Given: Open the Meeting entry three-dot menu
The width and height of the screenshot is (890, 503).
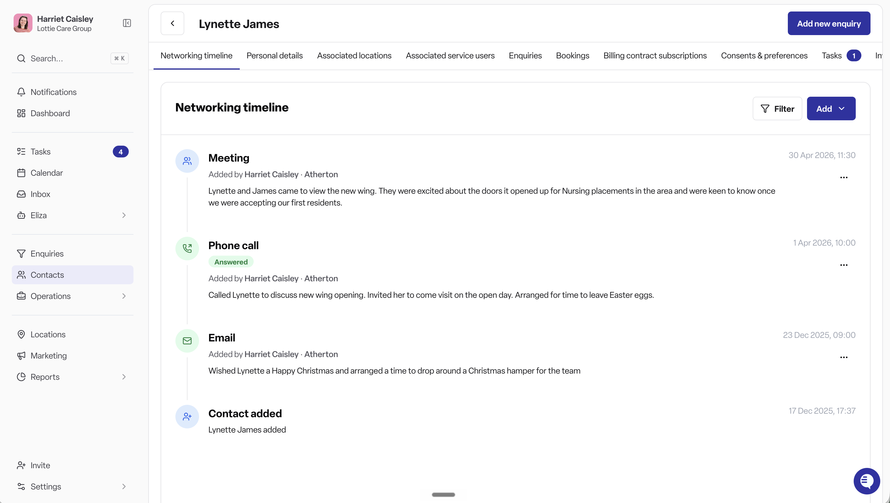Looking at the screenshot, I should point(844,177).
